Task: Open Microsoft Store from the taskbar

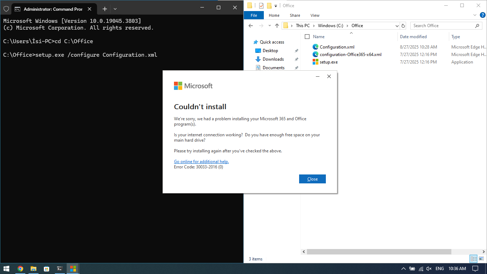Action: (x=46, y=269)
